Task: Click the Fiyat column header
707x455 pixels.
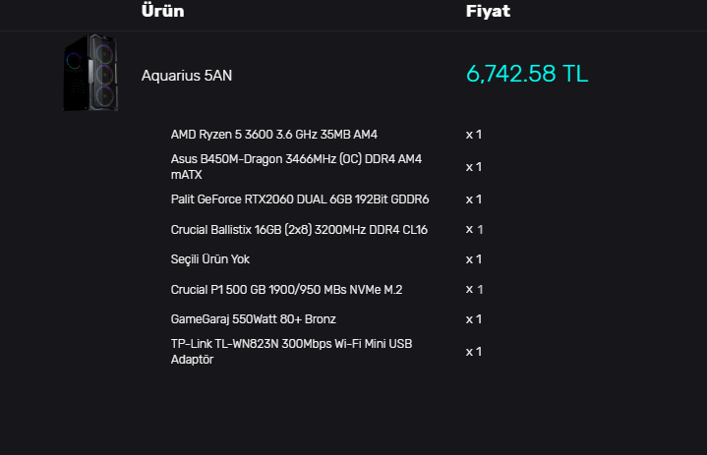Action: 488,11
